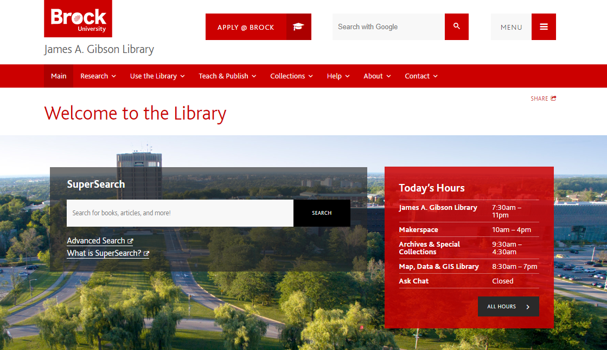Focus the Search with Google field
607x350 pixels.
click(x=388, y=27)
